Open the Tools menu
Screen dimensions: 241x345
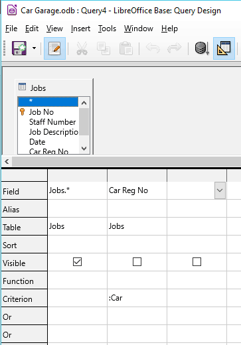pos(107,29)
